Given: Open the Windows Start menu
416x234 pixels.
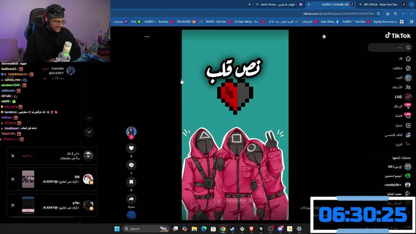Looking at the screenshot, I should [x=117, y=229].
